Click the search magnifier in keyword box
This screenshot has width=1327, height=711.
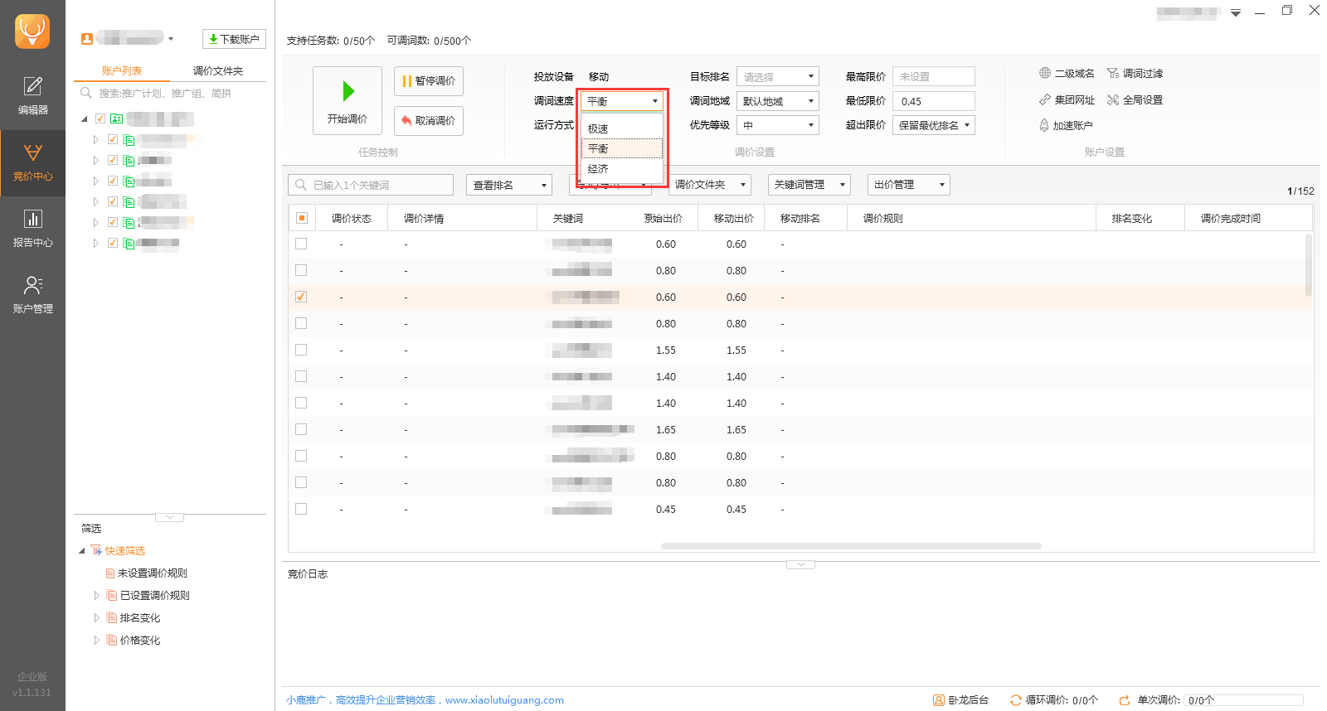point(301,185)
